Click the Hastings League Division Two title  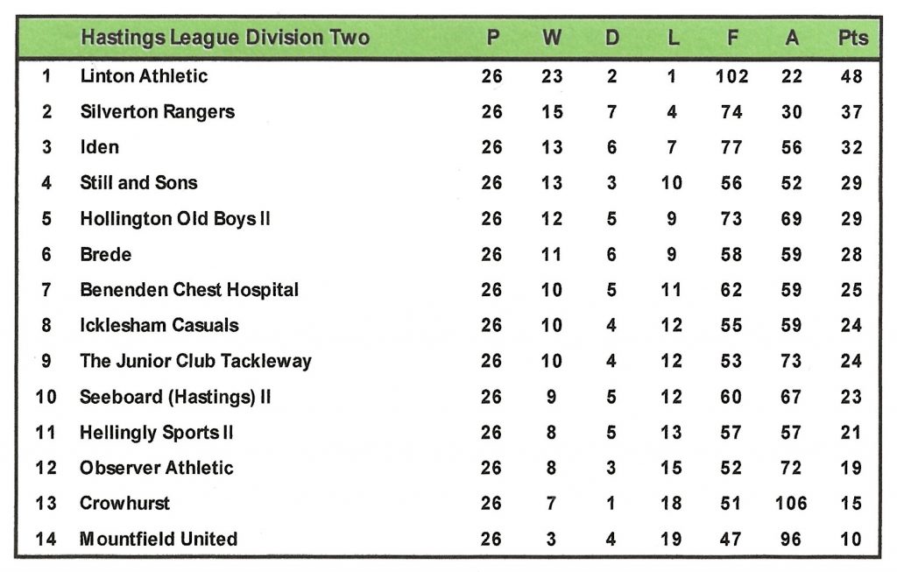click(x=224, y=38)
